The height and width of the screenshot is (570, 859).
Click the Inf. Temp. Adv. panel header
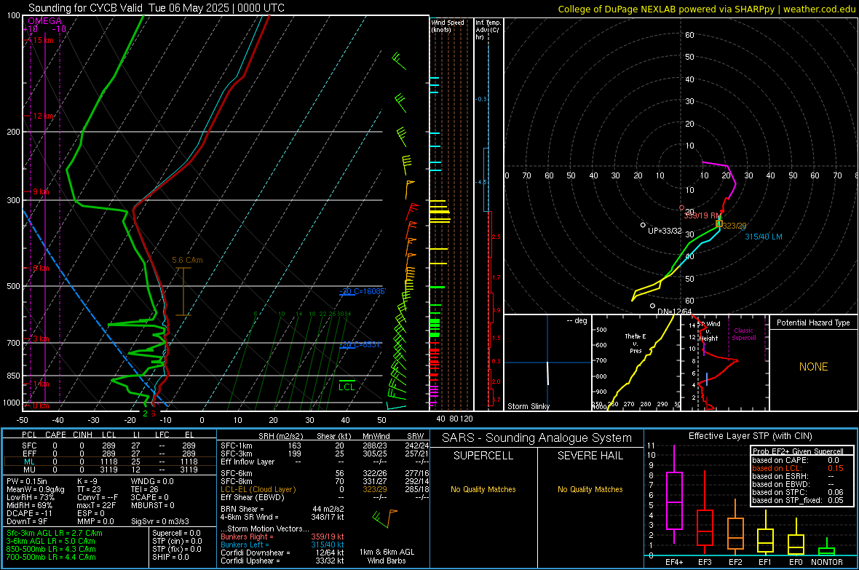click(488, 30)
